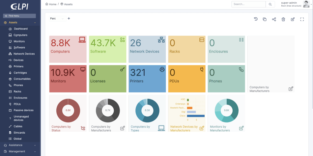The image size is (313, 156).
Task: Click monitor icon on Monitors card
Action: (x=83, y=69)
